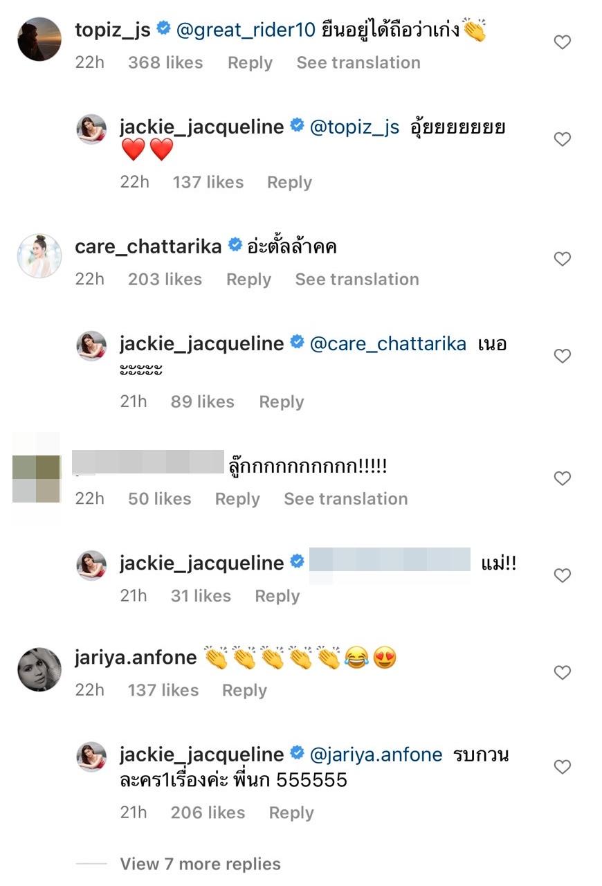Open jariya.anfone's profile avatar
The height and width of the screenshot is (886, 602).
point(39,669)
